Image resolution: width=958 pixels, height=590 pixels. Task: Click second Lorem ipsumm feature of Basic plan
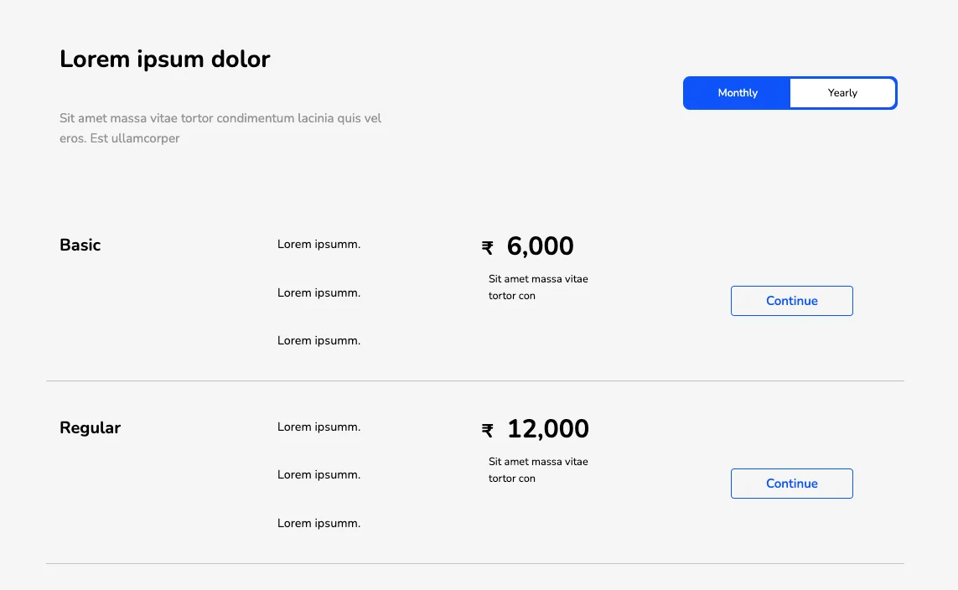(318, 292)
